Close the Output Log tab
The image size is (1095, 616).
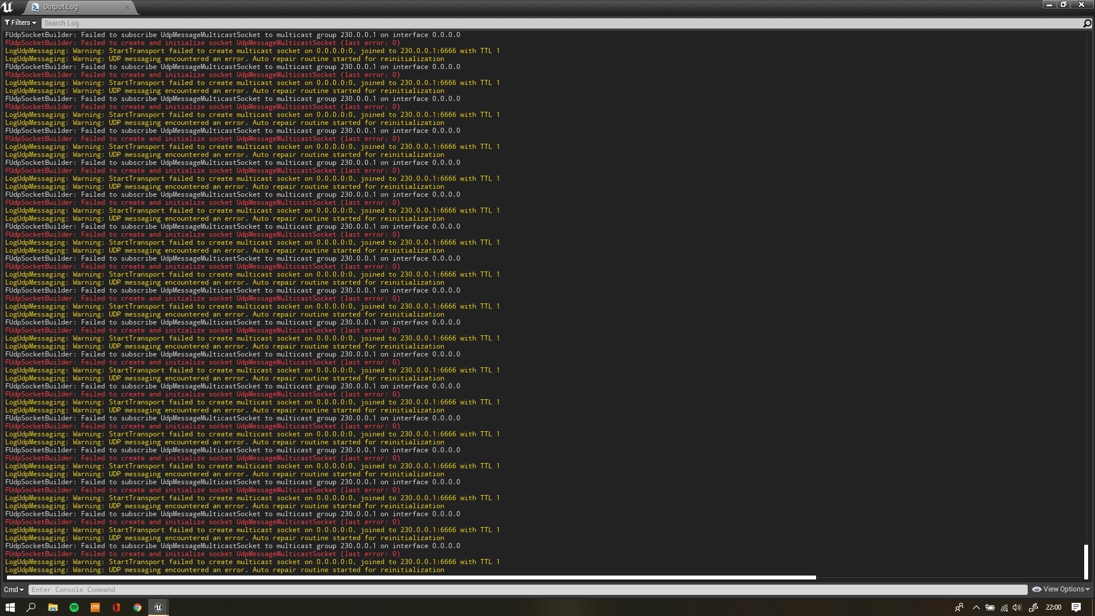127,7
